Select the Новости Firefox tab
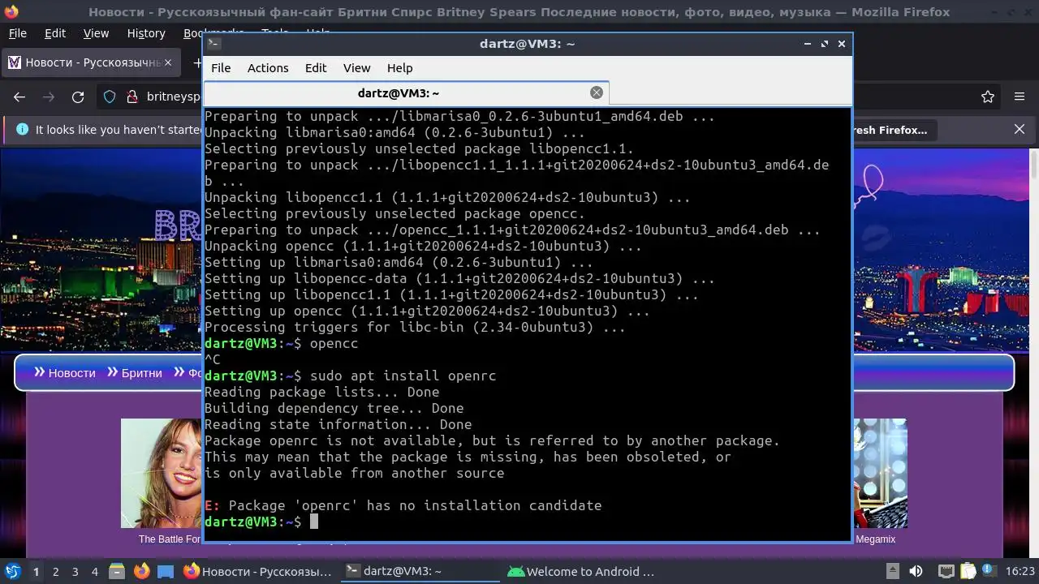 pos(89,62)
